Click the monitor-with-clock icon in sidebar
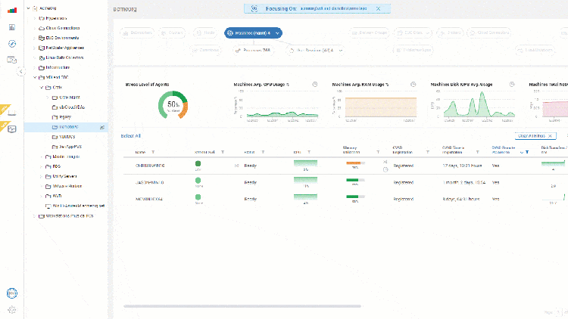The height and width of the screenshot is (319, 568). click(x=12, y=60)
